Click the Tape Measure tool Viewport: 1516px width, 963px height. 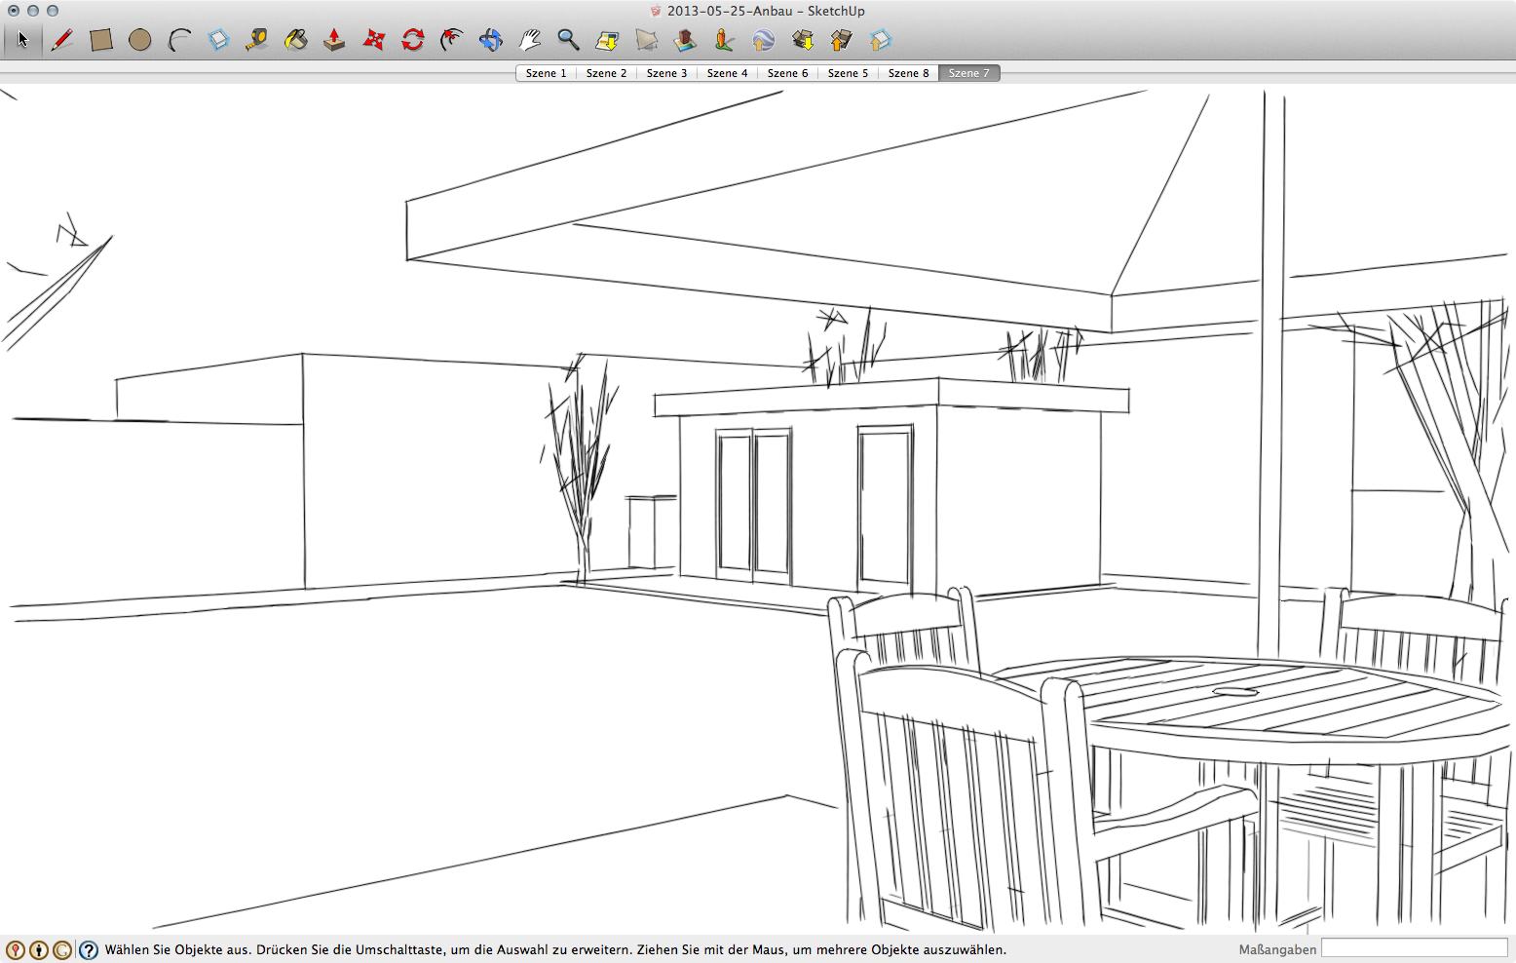coord(257,40)
